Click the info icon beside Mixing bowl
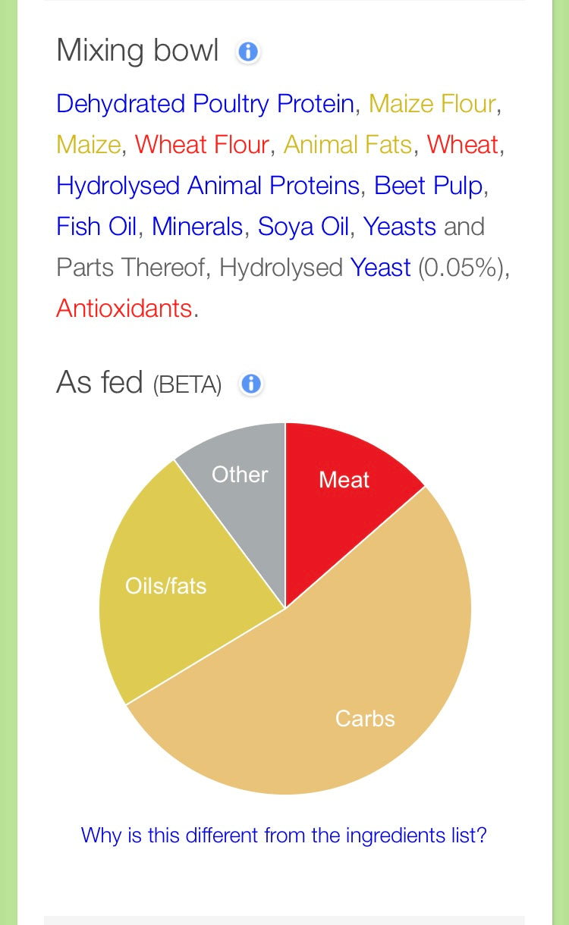569x925 pixels. (x=248, y=52)
